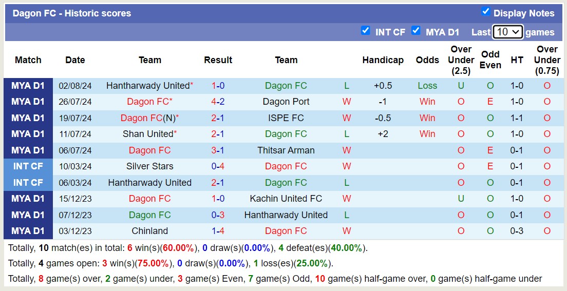Open the Dagon Port team link
This screenshot has width=567, height=291.
coord(286,102)
